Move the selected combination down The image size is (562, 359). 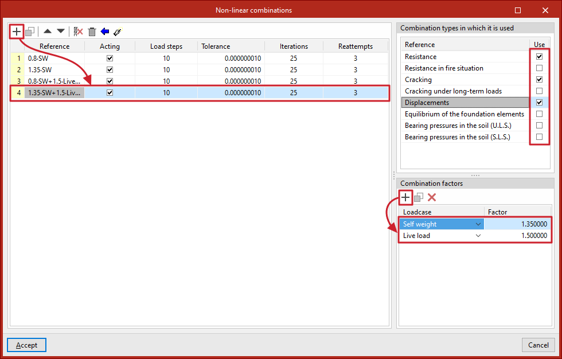click(x=61, y=32)
